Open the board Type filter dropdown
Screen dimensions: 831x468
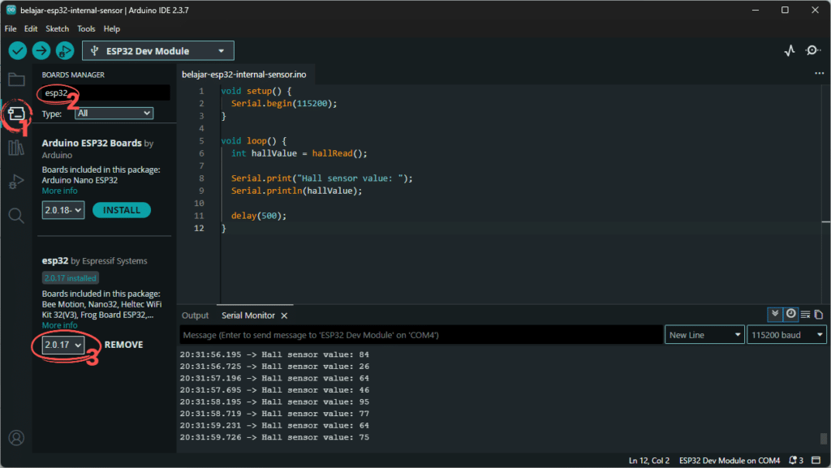pos(114,114)
